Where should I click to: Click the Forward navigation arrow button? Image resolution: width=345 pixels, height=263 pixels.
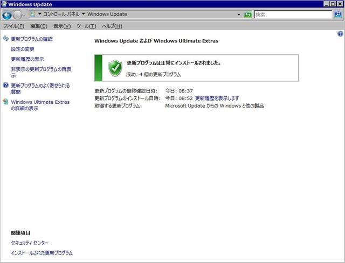pos(17,15)
